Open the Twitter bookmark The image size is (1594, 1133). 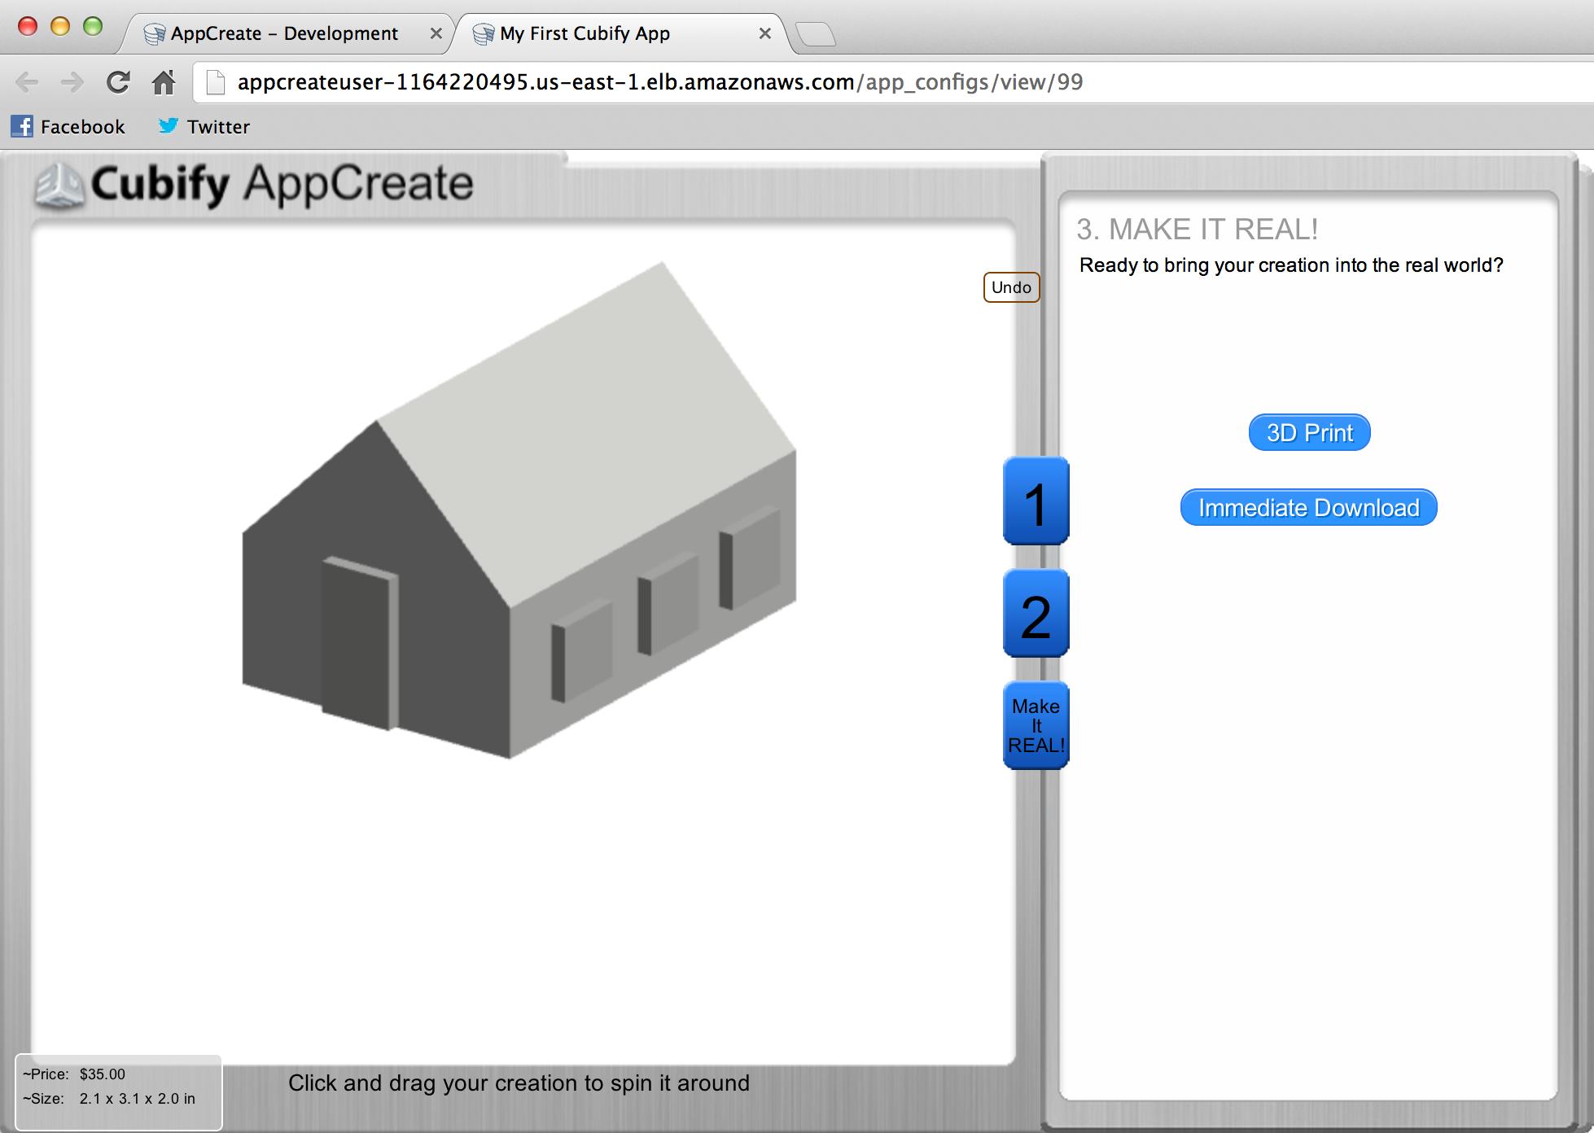(204, 126)
